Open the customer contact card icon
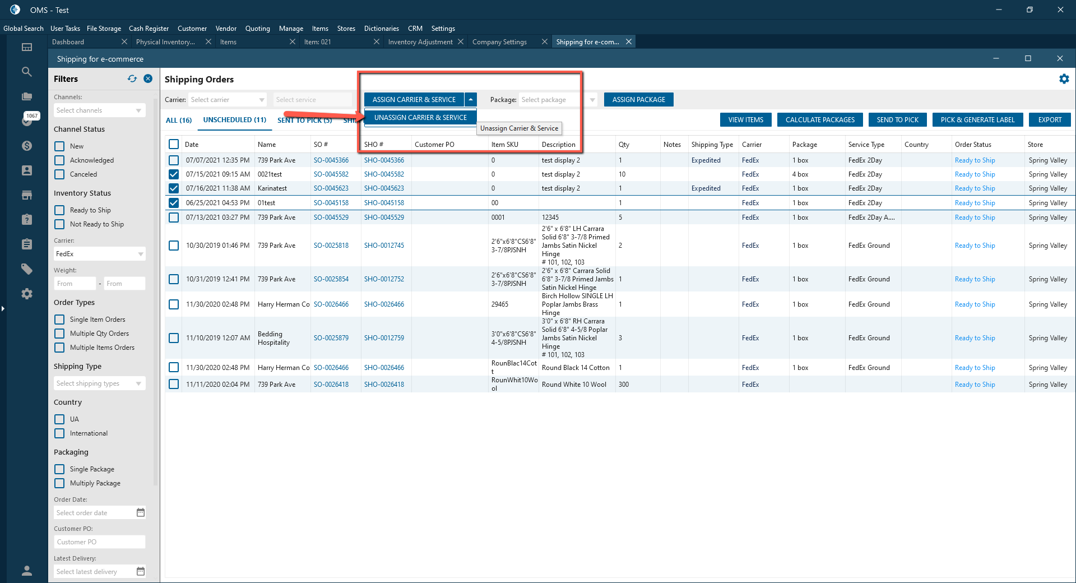 coord(27,170)
